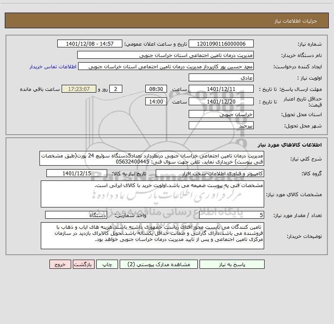The width and height of the screenshot is (334, 324).
Task: Click the 'جزئیات اطلاعات نیاز' header title
Action: [296, 21]
